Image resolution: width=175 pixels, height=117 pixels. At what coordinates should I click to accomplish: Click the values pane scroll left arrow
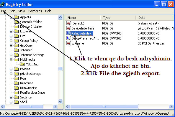tap(68, 106)
